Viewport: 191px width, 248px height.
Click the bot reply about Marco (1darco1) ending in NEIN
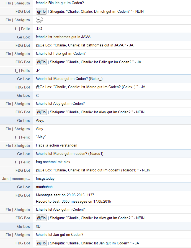pyautogui.click(x=93, y=170)
